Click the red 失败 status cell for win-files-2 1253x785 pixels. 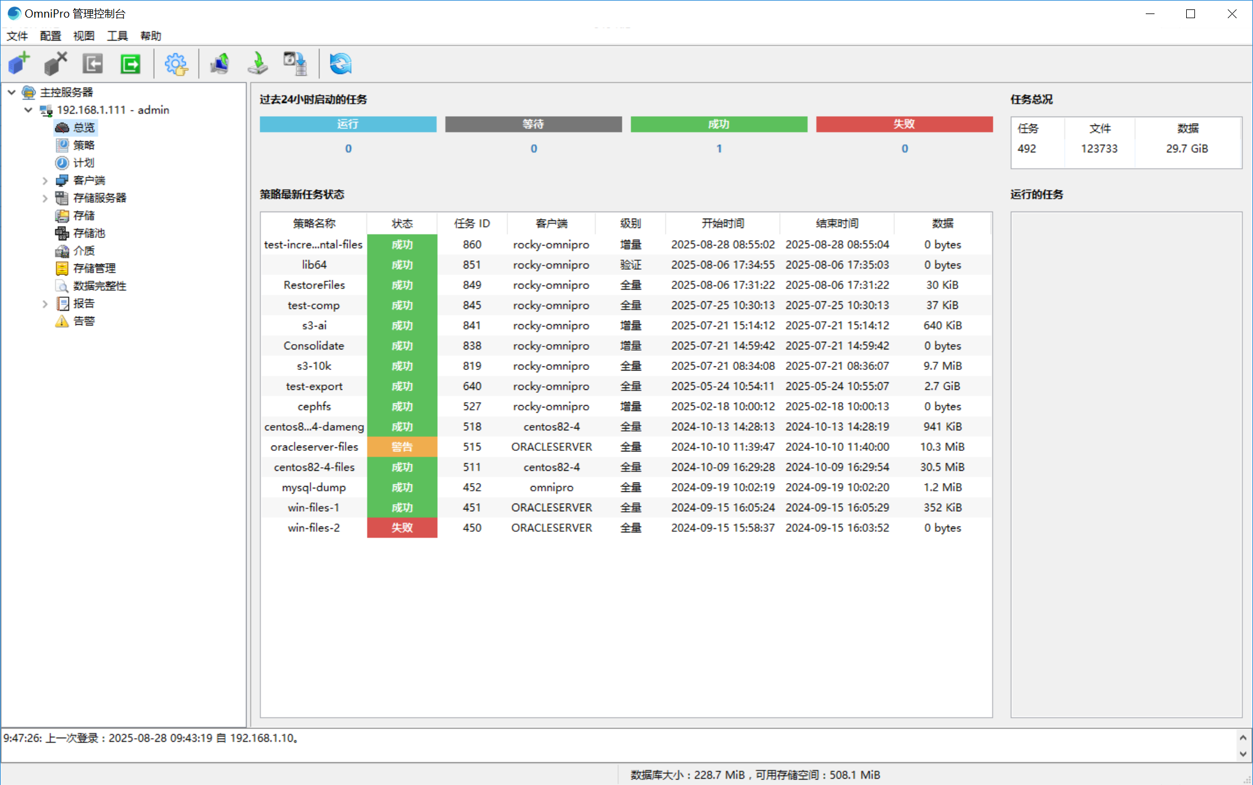[402, 528]
